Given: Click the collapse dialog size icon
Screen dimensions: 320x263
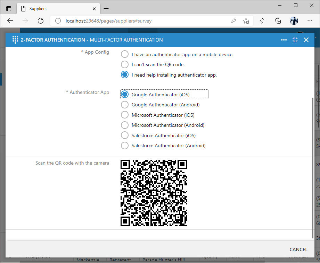Looking at the screenshot, I should 295,40.
